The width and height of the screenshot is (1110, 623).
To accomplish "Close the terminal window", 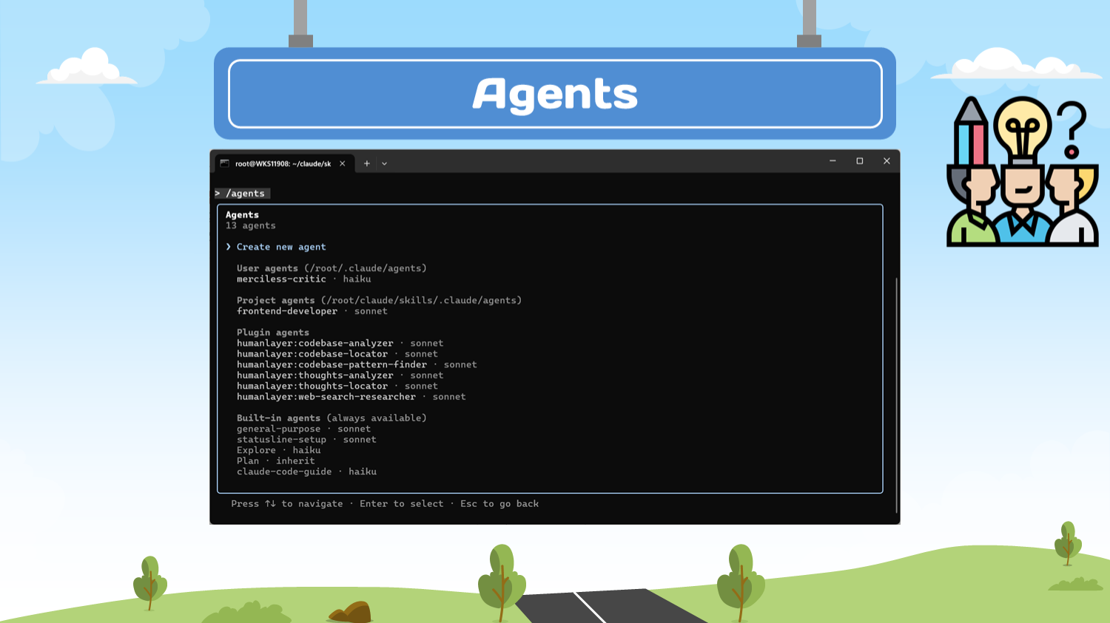I will pyautogui.click(x=887, y=161).
